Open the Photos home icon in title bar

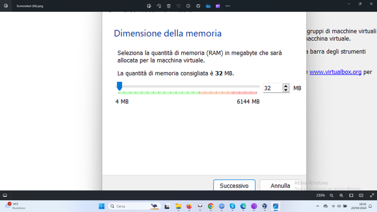point(6,6)
